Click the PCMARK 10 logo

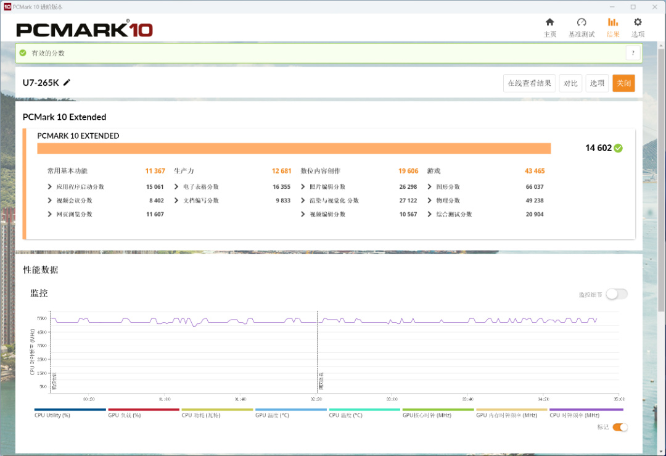tap(84, 29)
